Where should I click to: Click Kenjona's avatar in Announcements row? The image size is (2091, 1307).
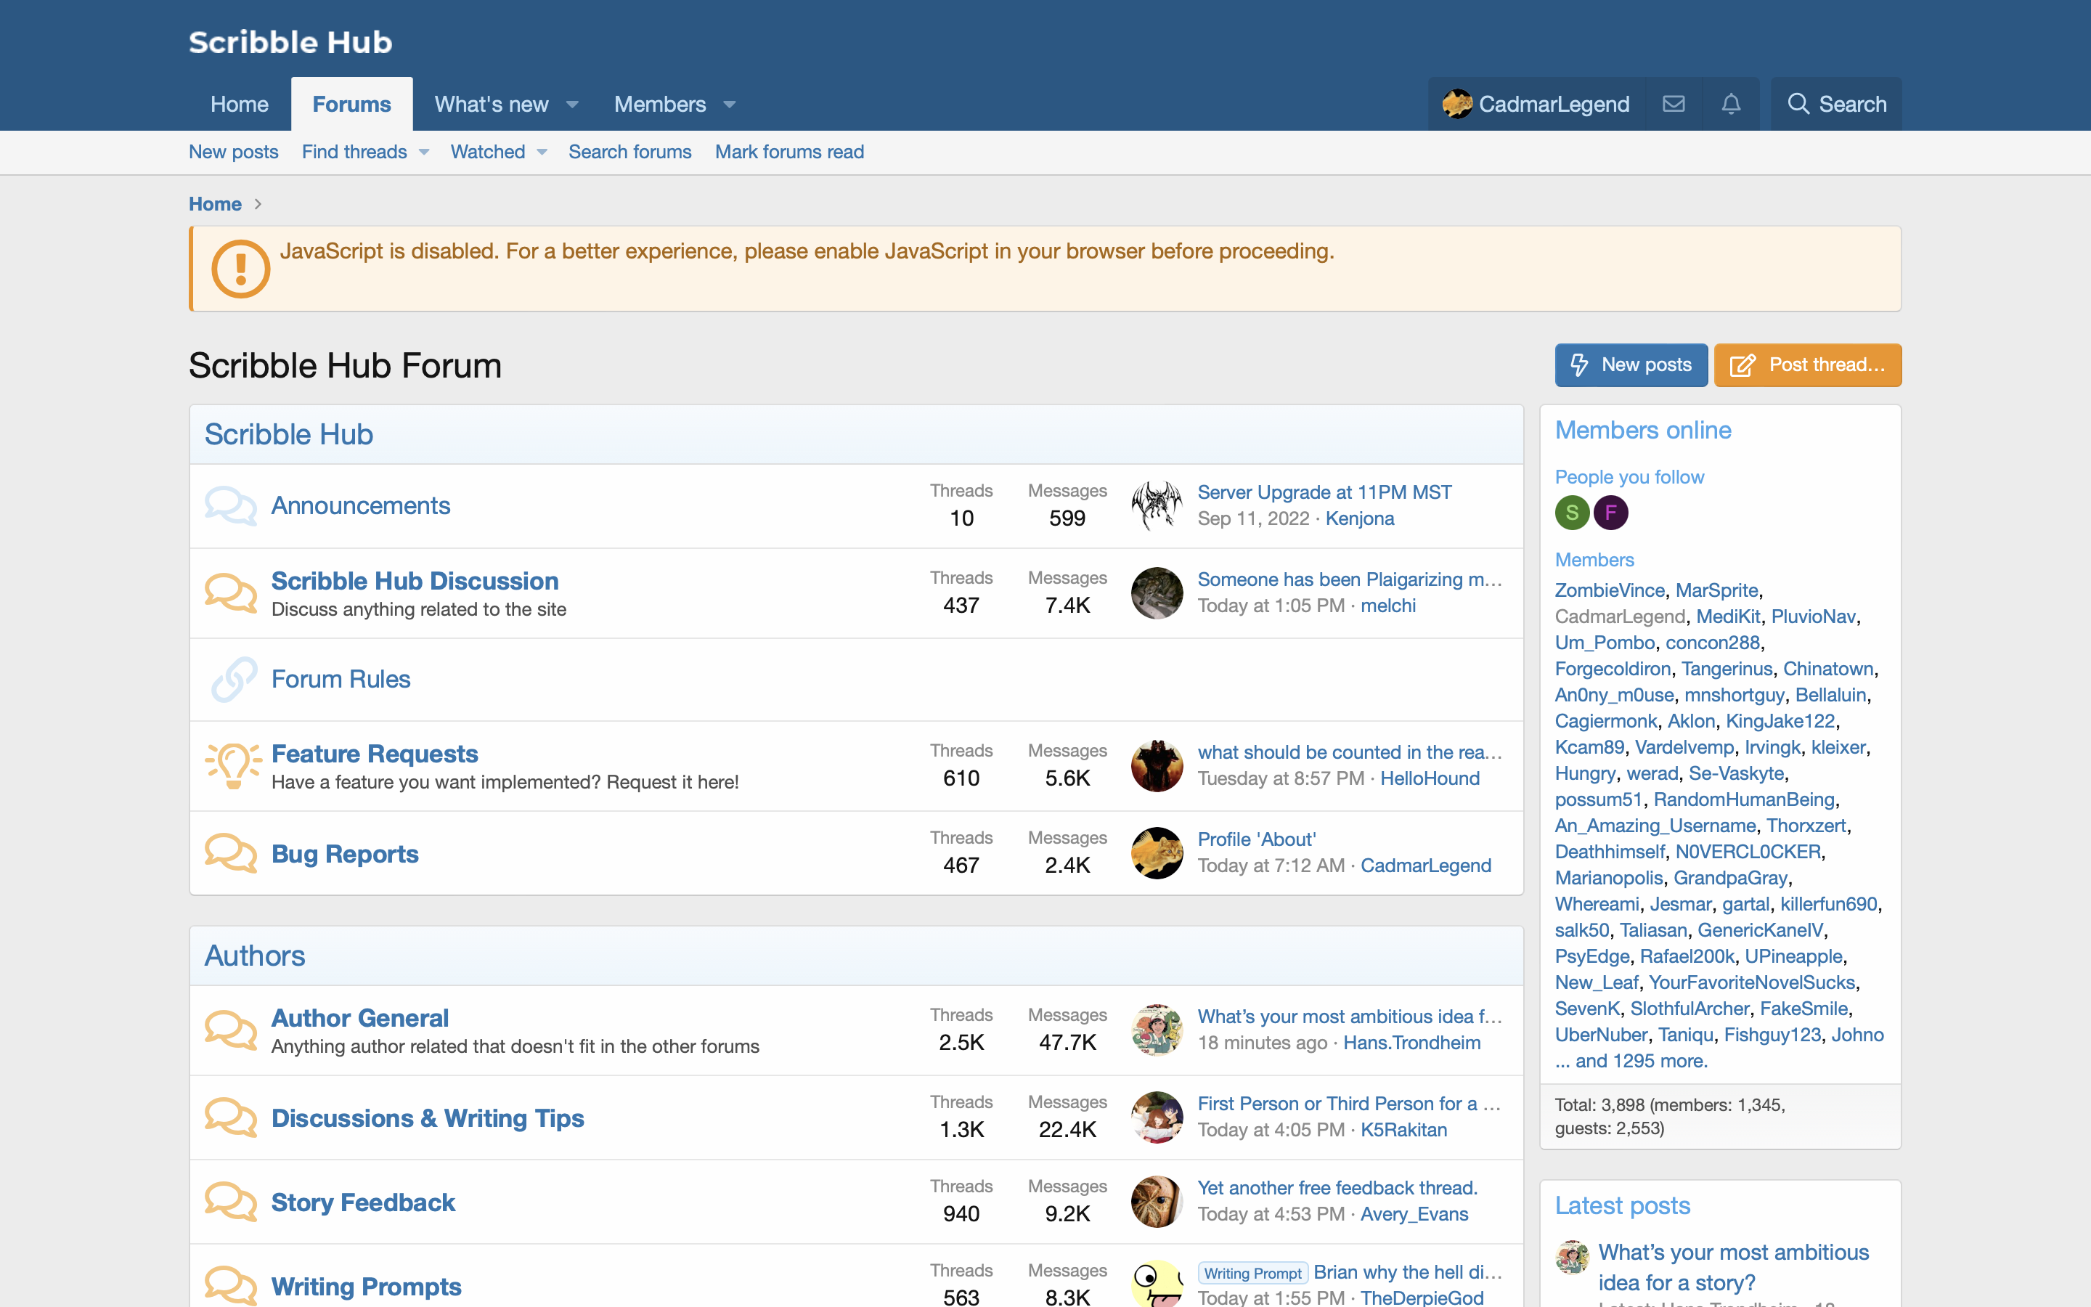pos(1156,505)
